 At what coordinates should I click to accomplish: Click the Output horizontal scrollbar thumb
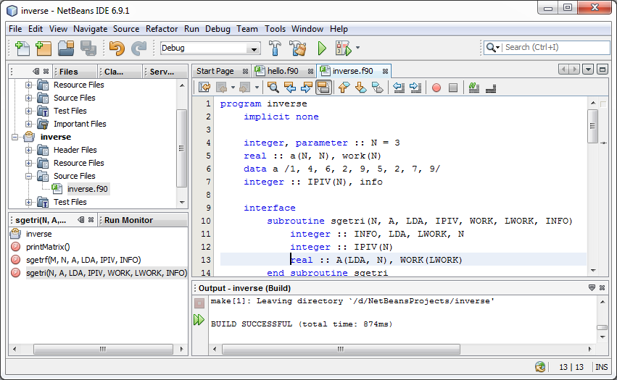(x=341, y=349)
